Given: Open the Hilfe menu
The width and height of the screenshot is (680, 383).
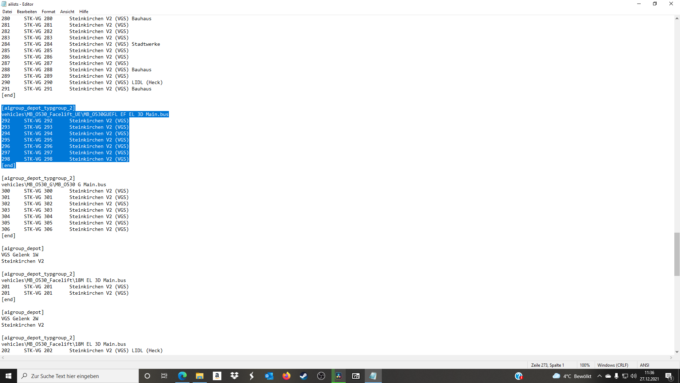Looking at the screenshot, I should 84,12.
